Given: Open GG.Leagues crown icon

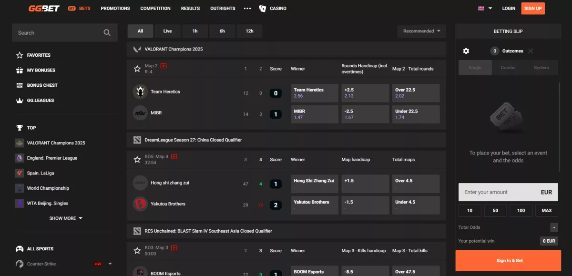Looking at the screenshot, I should pyautogui.click(x=20, y=101).
